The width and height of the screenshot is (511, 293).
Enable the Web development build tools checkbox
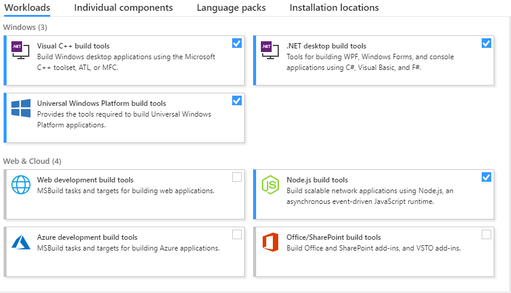pyautogui.click(x=237, y=177)
